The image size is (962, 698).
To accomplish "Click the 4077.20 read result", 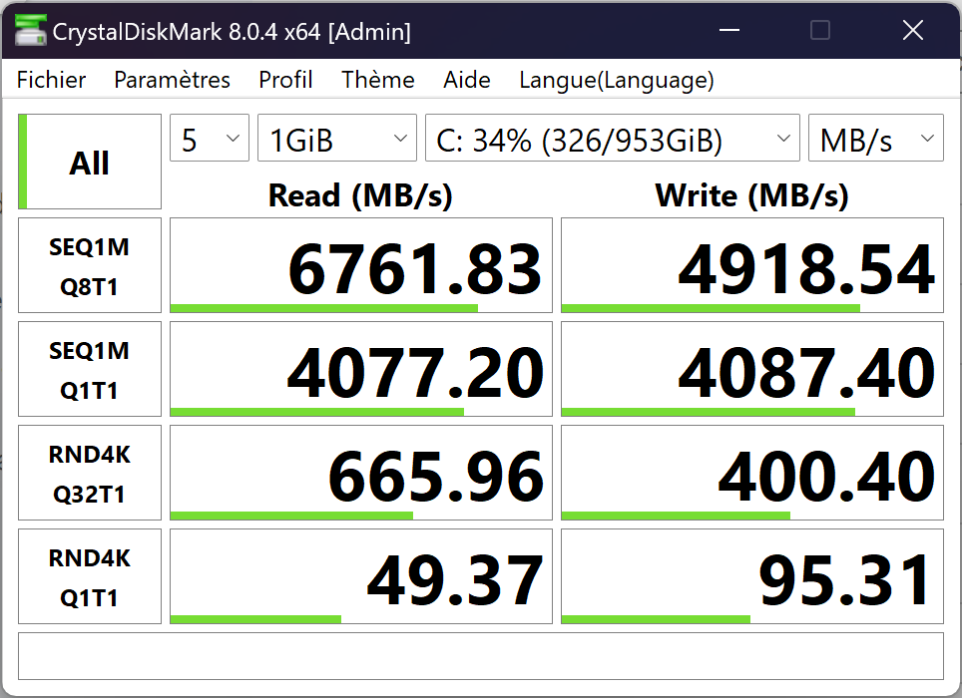I will (361, 369).
